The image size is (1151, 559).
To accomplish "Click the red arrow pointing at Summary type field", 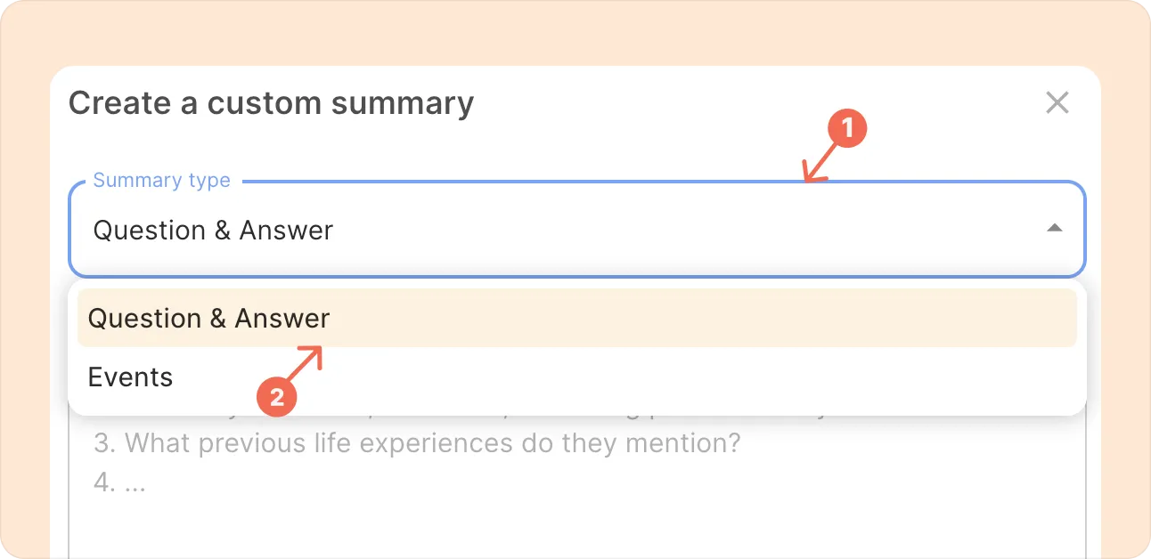I will pos(818,166).
